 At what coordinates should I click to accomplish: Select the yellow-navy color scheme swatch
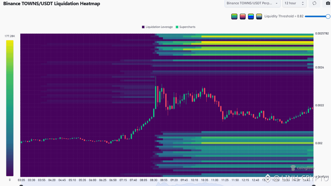point(259,16)
